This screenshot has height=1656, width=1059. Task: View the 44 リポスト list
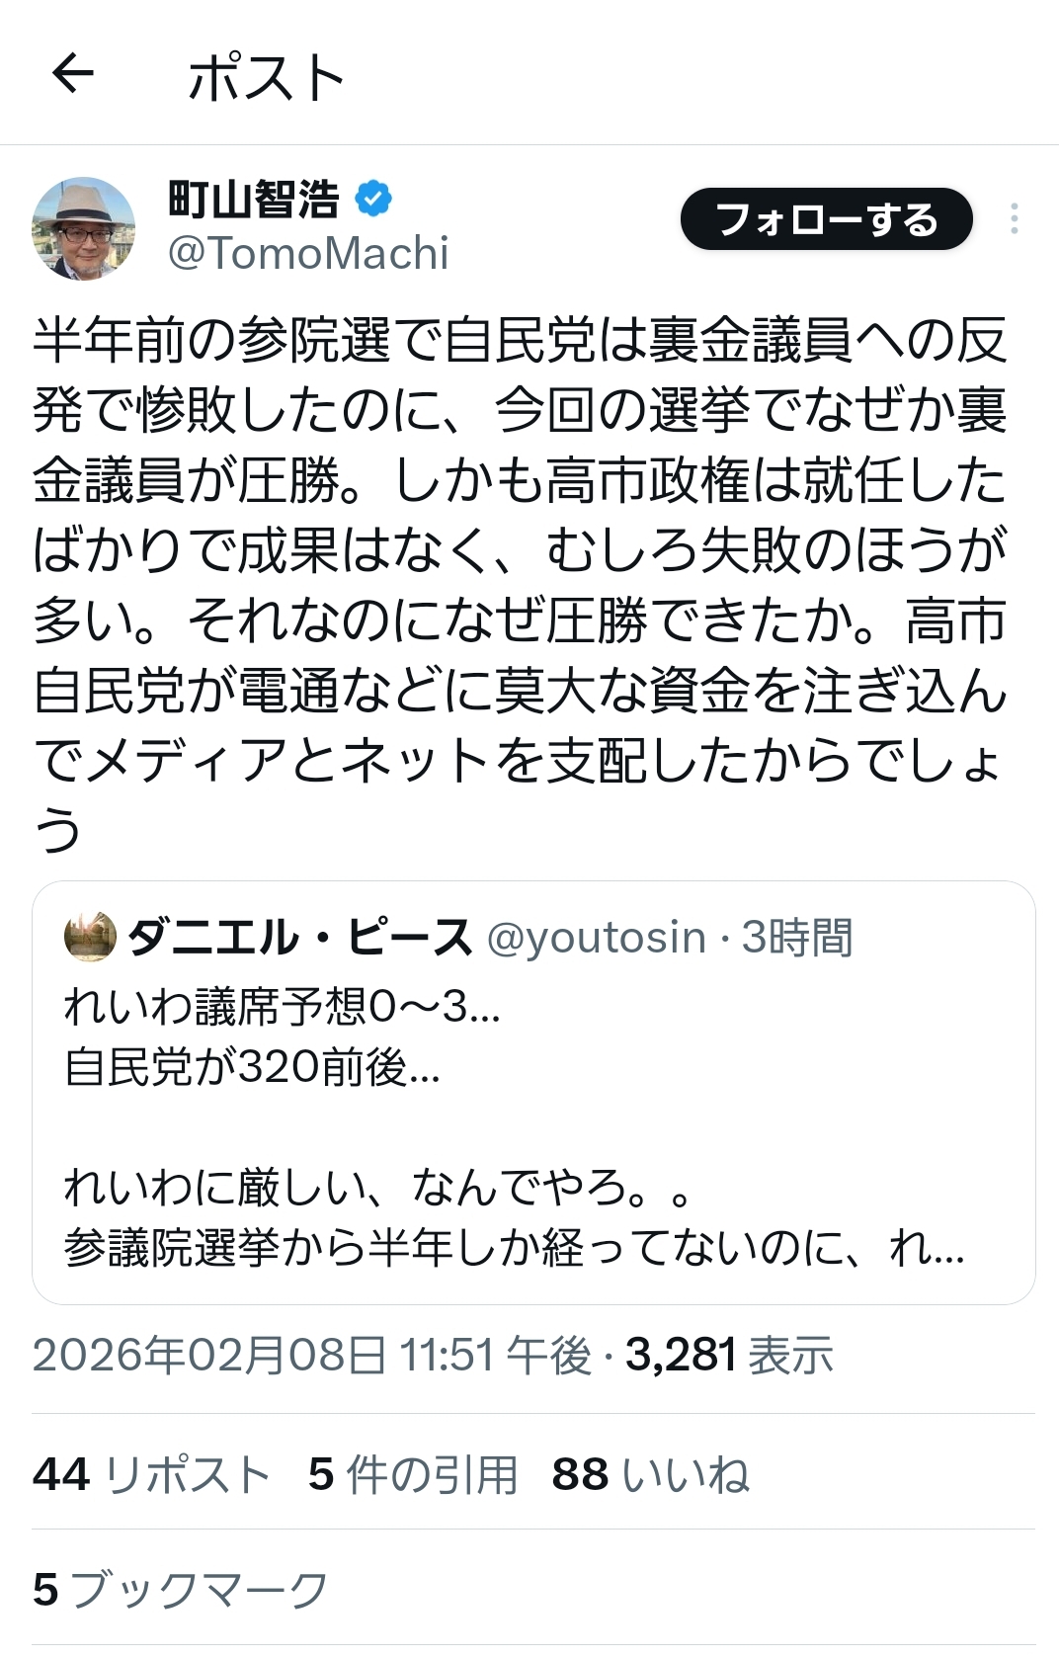click(x=151, y=1474)
